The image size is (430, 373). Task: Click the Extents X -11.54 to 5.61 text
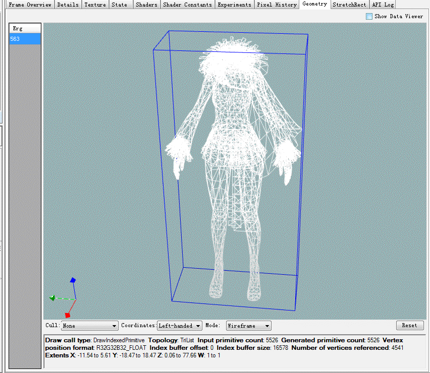(x=78, y=355)
